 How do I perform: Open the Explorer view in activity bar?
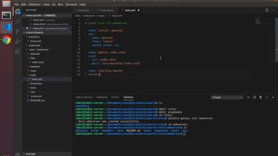coord(17,12)
